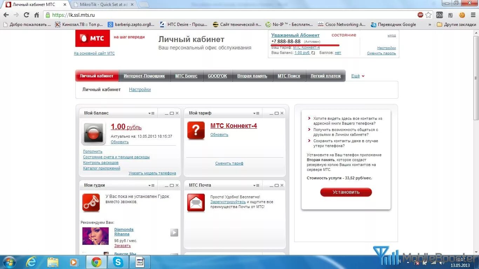Click Заказать under Diamonds Rihanna
Screen dimensions: 479x269
point(122,246)
